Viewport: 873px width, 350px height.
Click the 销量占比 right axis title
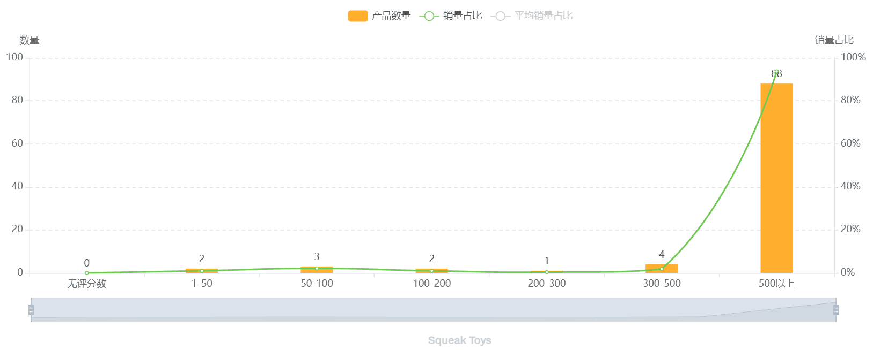click(x=834, y=40)
